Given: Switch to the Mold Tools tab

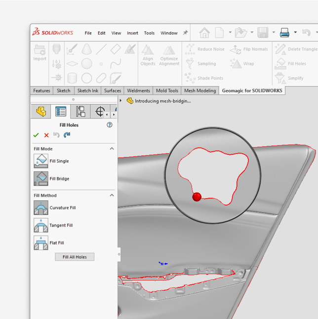Looking at the screenshot, I should click(167, 91).
